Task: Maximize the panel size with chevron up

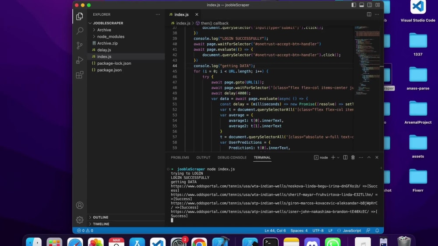Action: click(369, 157)
